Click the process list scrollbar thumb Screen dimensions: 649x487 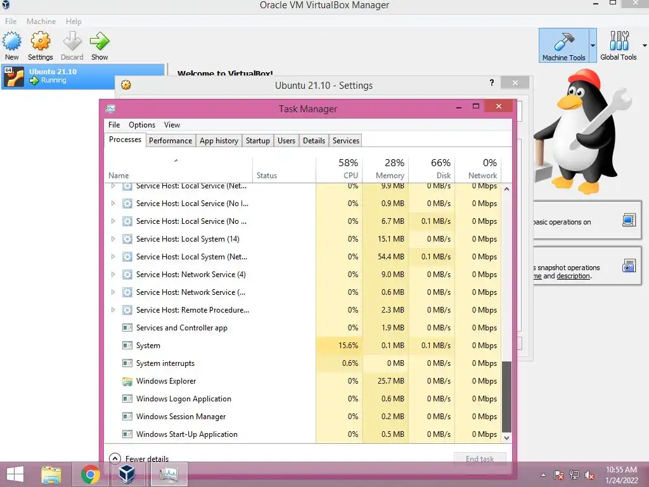pos(506,397)
